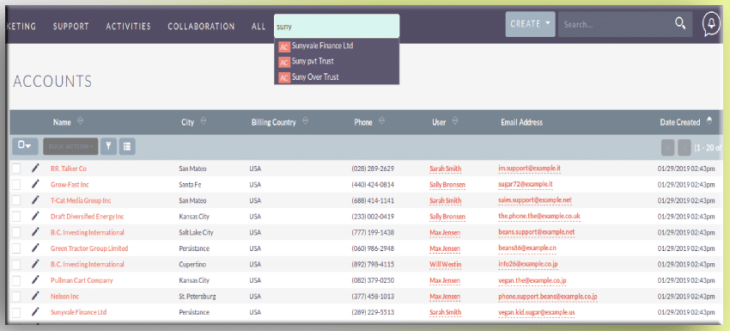The width and height of the screenshot is (730, 331).
Task: Edit Nelson Inc pencil icon
Action: pyautogui.click(x=35, y=296)
